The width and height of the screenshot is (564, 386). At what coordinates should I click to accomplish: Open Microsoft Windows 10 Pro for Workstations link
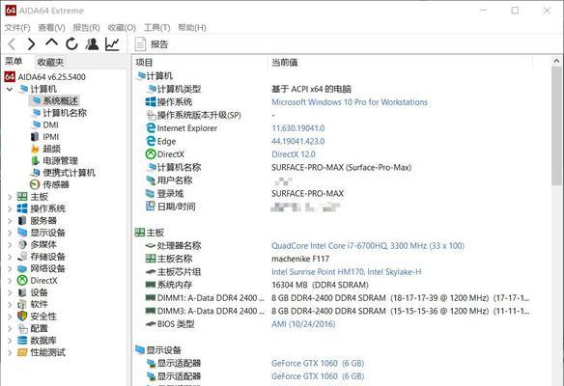pyautogui.click(x=350, y=102)
